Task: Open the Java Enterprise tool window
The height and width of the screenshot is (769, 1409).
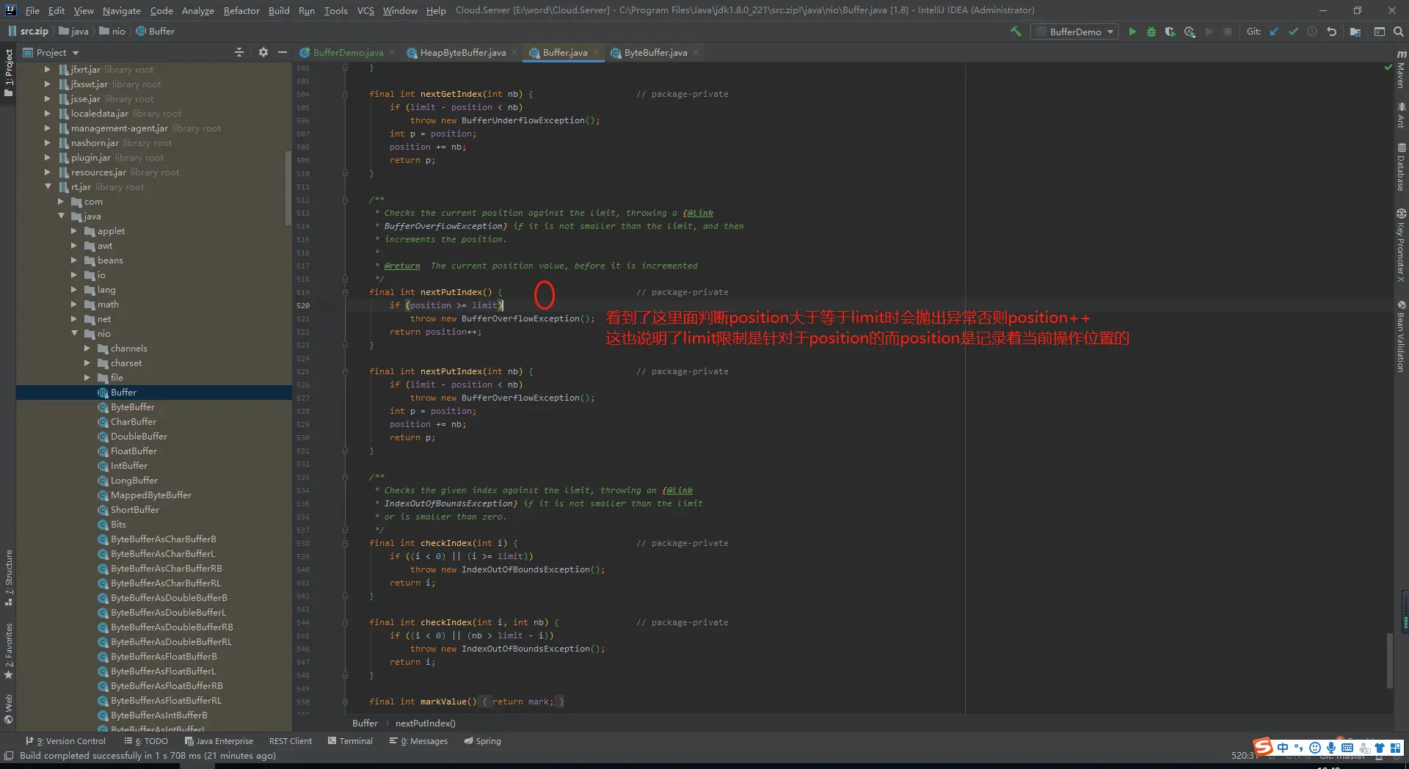Action: (x=219, y=741)
